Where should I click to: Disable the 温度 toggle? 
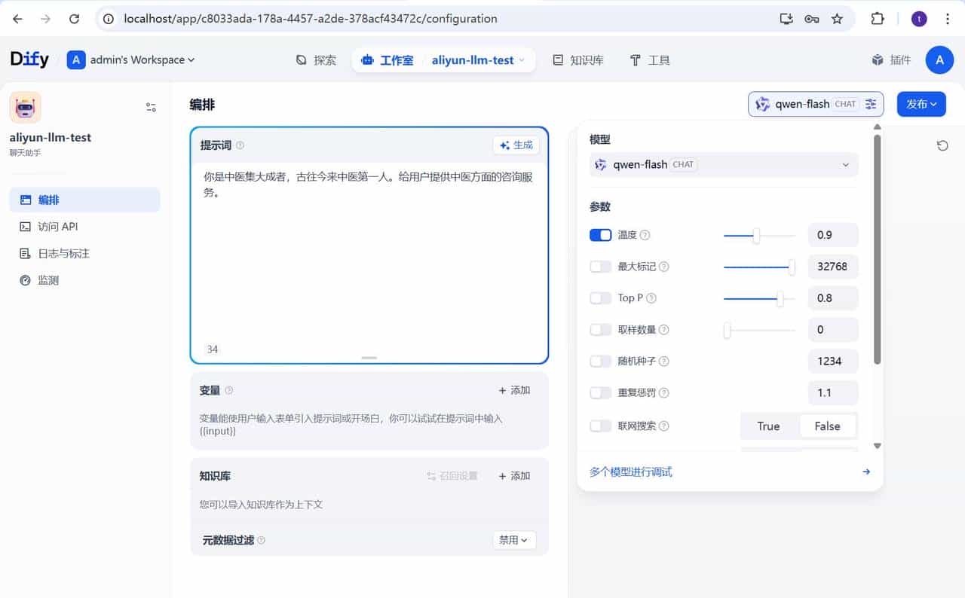click(600, 235)
